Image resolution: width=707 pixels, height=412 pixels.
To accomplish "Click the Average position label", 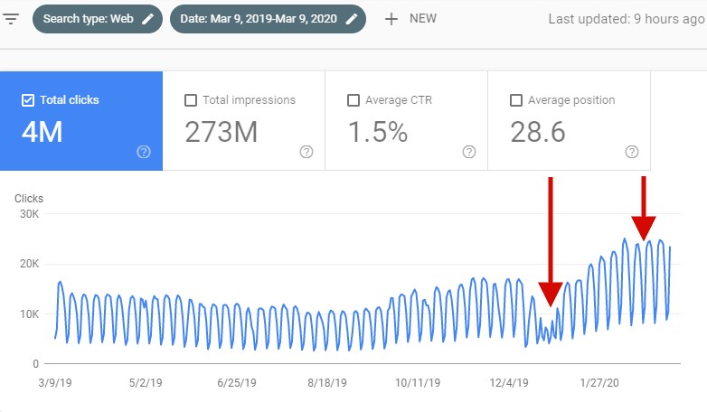I will point(571,100).
